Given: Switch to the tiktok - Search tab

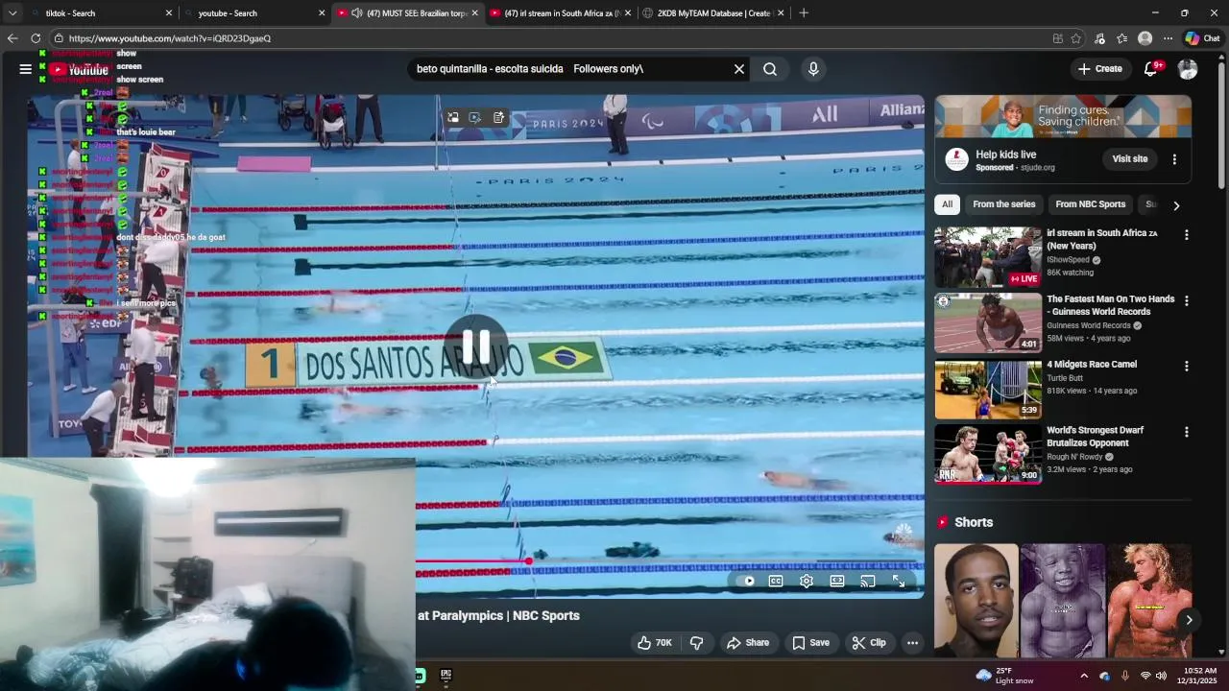Looking at the screenshot, I should [101, 13].
